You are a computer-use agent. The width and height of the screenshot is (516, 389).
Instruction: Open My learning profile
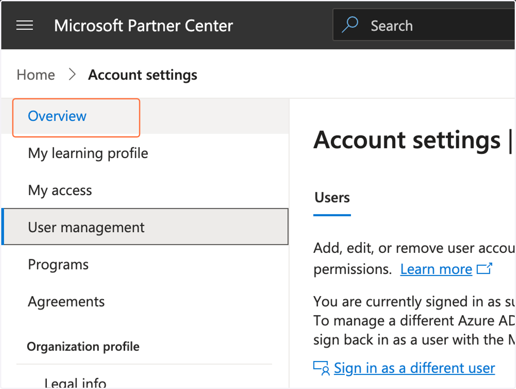(x=88, y=153)
